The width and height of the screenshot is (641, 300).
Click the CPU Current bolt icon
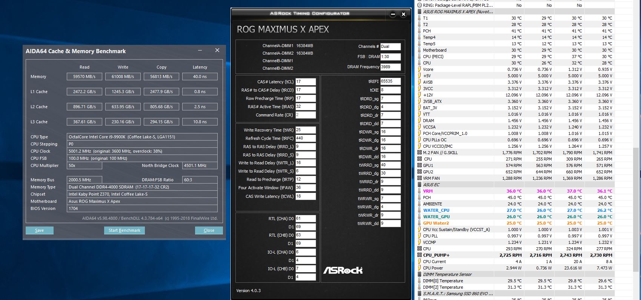[x=420, y=262]
